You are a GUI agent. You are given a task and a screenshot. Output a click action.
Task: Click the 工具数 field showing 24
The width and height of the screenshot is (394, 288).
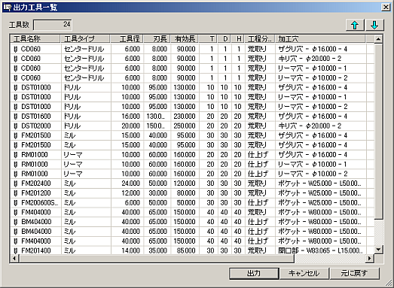pos(53,25)
